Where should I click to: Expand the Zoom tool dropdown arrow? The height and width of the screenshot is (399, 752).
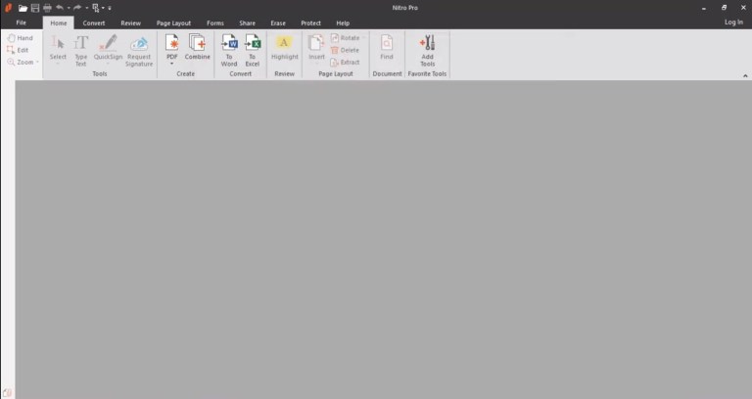37,63
